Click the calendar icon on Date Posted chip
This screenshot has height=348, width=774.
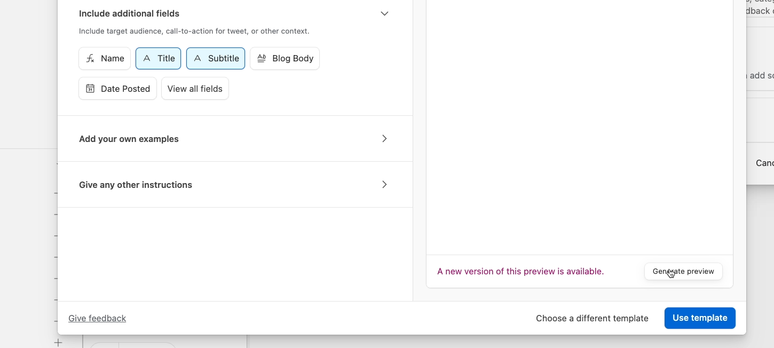(x=90, y=89)
